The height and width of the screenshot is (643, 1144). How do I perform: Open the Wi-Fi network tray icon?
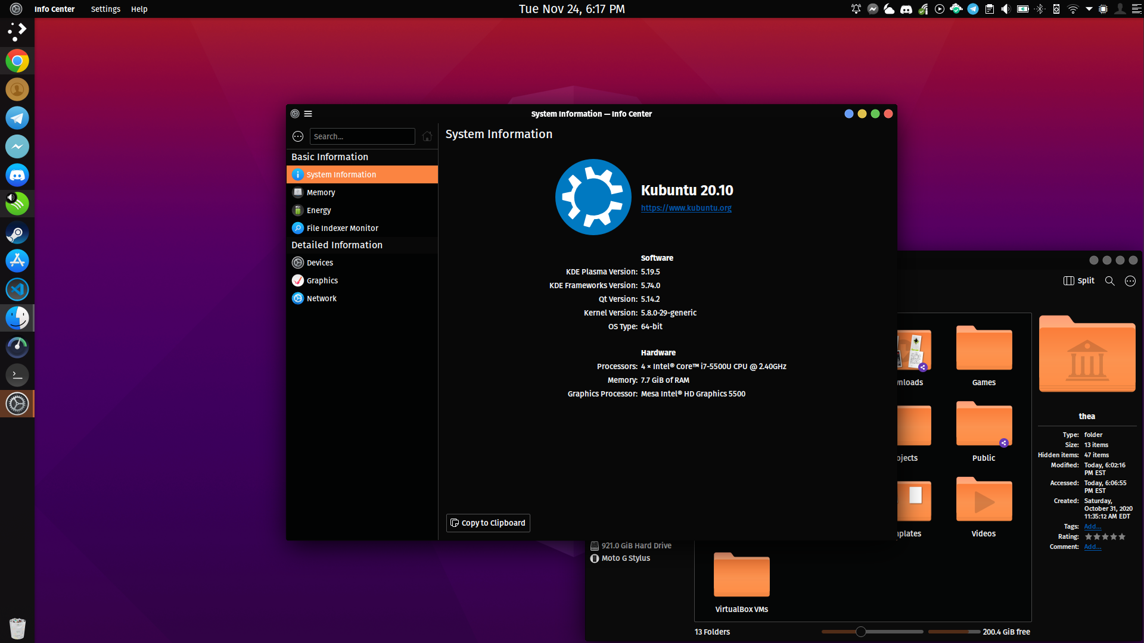(1072, 9)
